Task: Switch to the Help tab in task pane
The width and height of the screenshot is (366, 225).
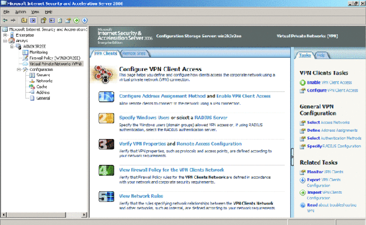Action: (x=321, y=55)
